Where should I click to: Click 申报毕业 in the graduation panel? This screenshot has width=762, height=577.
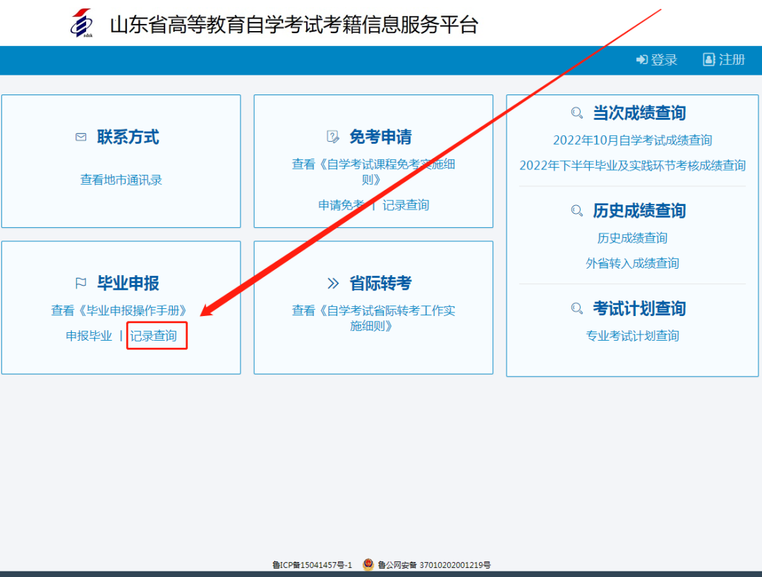87,336
